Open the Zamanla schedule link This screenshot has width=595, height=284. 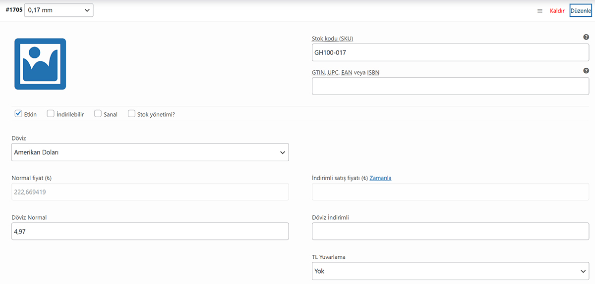(380, 178)
